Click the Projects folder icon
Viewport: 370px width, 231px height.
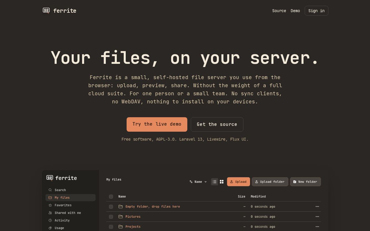click(x=121, y=227)
